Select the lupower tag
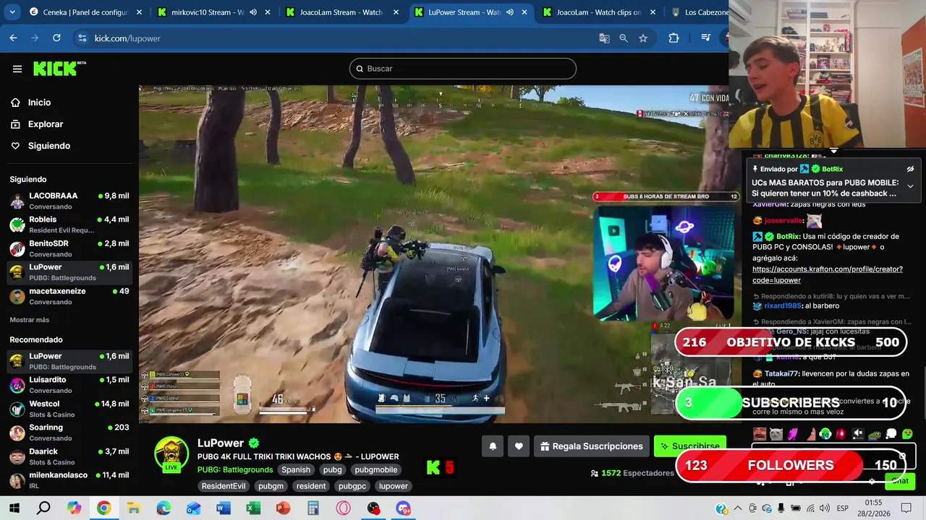The height and width of the screenshot is (520, 926). point(394,486)
